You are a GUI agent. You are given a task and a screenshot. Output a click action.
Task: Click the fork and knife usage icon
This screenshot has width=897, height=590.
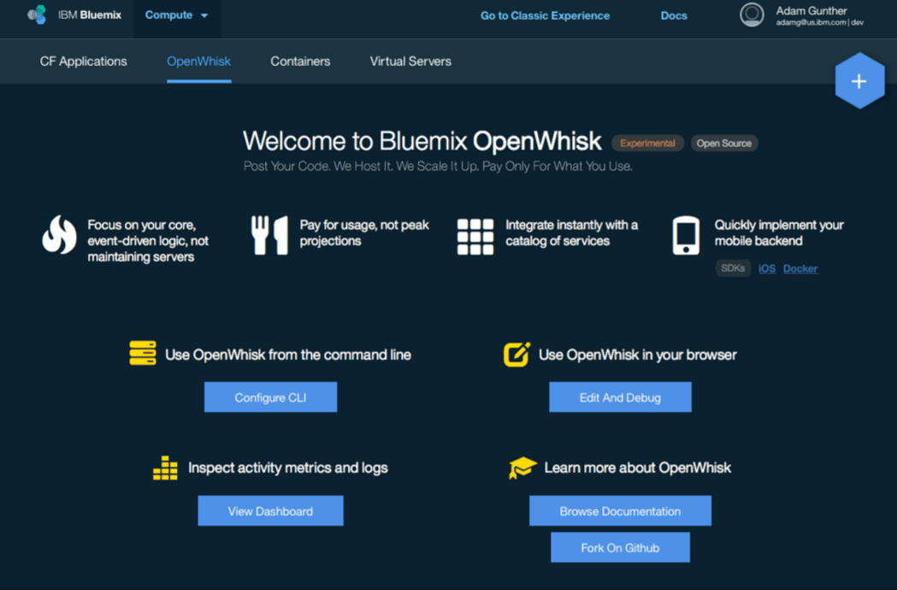coord(269,235)
